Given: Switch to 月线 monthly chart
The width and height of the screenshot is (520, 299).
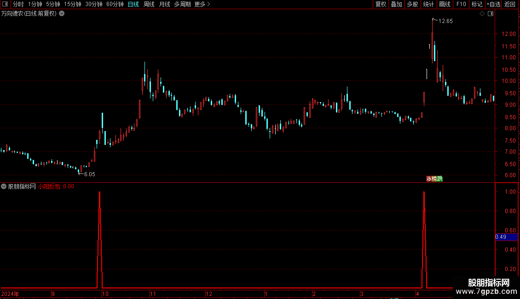Looking at the screenshot, I should tap(164, 4).
